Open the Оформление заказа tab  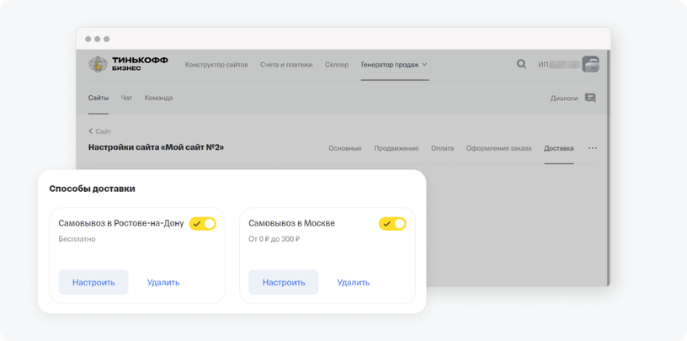pyautogui.click(x=499, y=148)
